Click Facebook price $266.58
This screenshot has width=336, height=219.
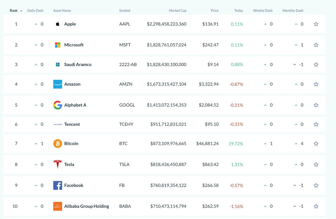[x=211, y=185]
